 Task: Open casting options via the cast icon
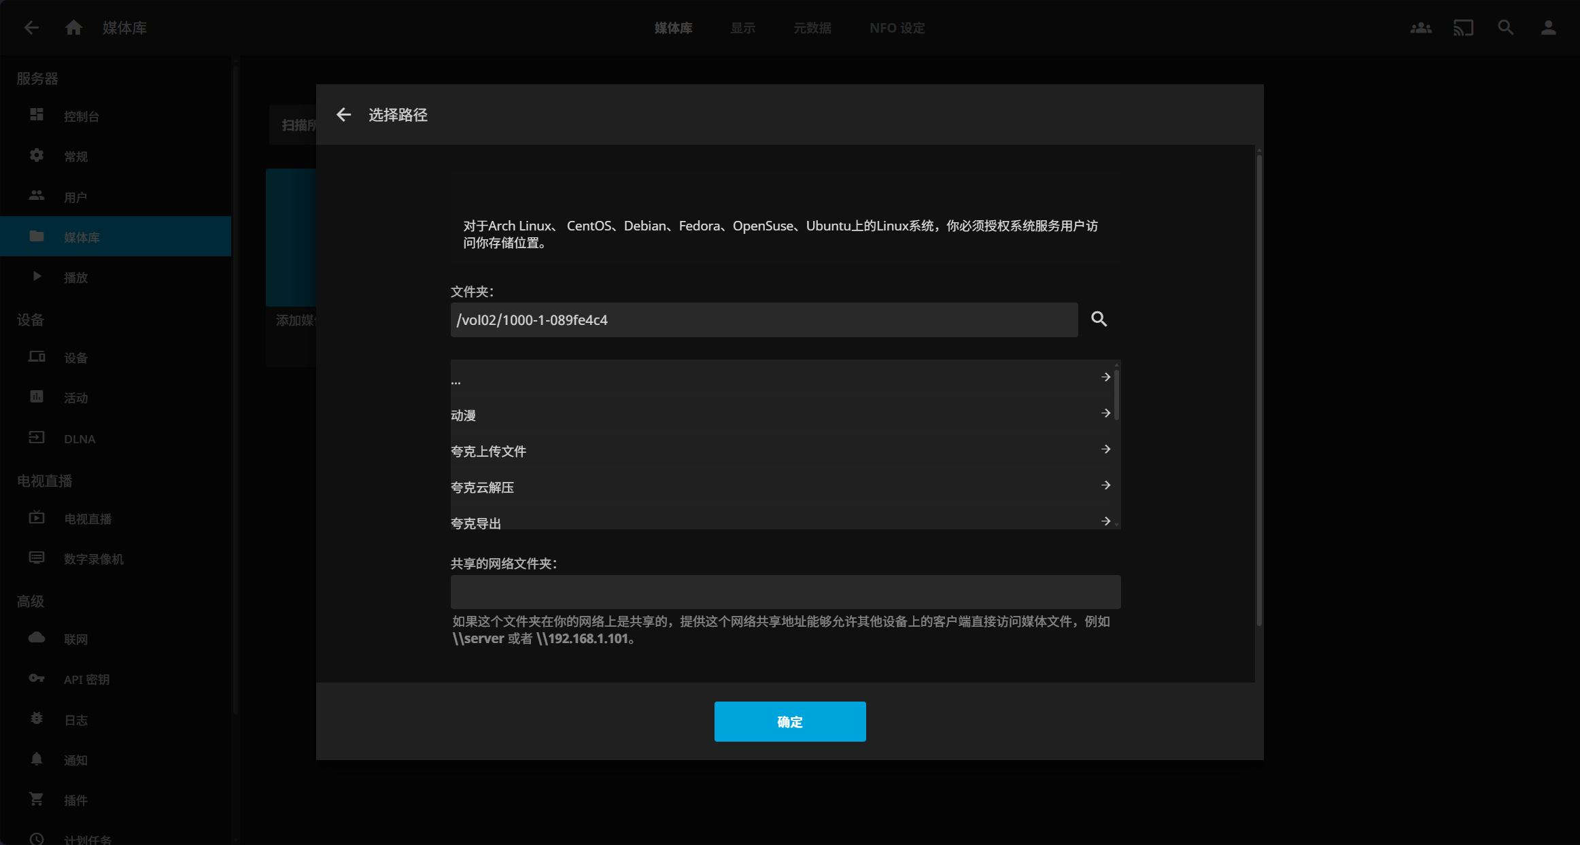1463,28
